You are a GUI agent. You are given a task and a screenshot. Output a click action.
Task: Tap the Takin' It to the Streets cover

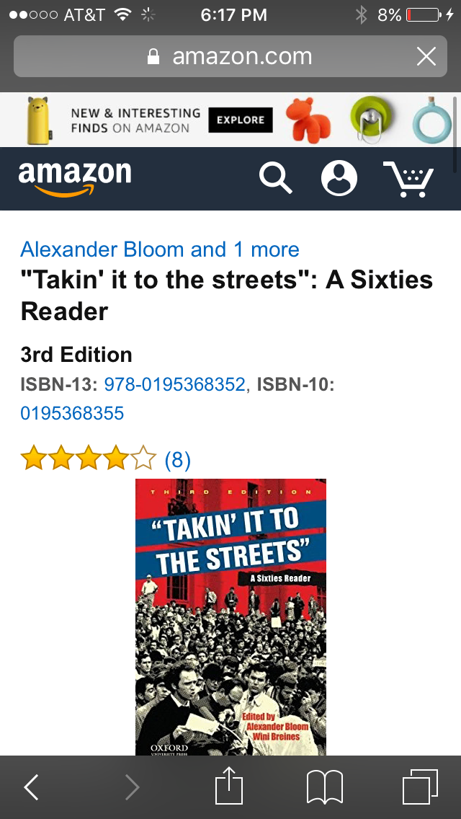[230, 617]
